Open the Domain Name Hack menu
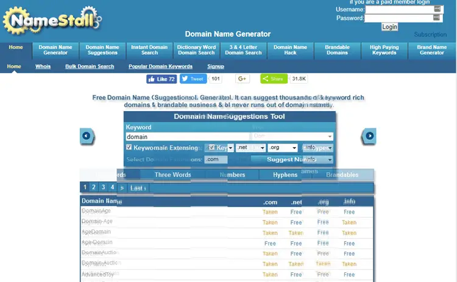This screenshot has height=282, width=457. click(290, 50)
